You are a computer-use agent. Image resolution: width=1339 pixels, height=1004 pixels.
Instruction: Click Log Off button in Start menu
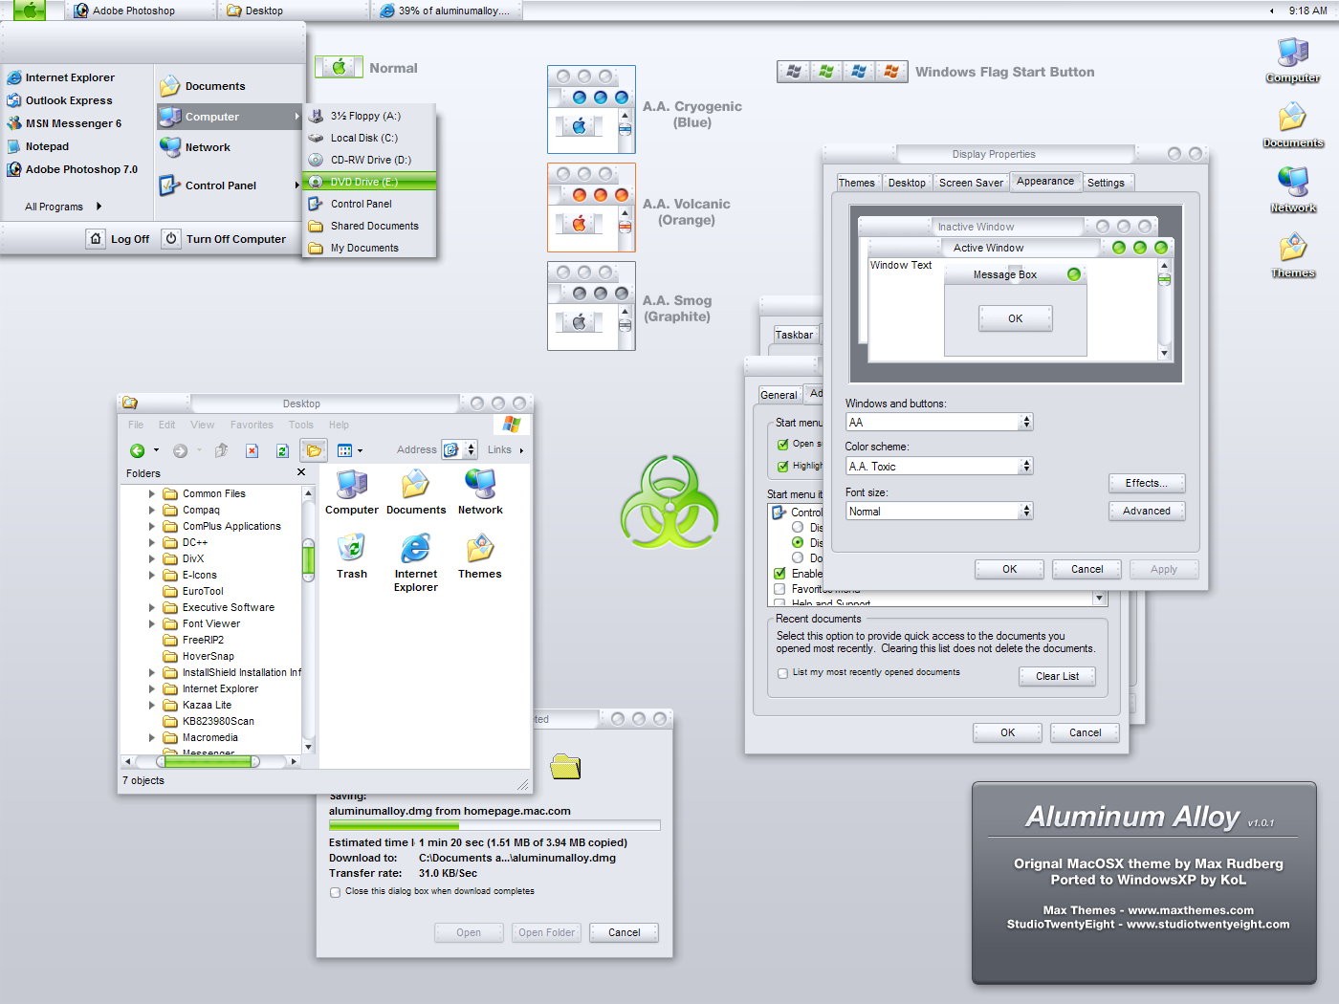tap(120, 239)
